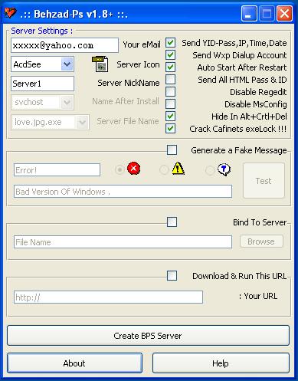The image size is (298, 381).
Task: Click the heart icon in the title bar
Action: 11,13
